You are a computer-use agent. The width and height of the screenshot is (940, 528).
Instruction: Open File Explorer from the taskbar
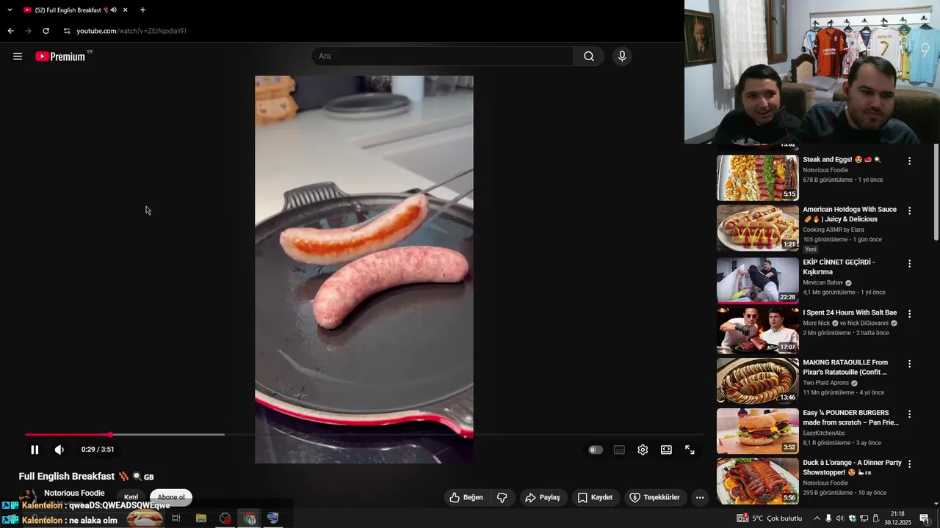tap(200, 518)
